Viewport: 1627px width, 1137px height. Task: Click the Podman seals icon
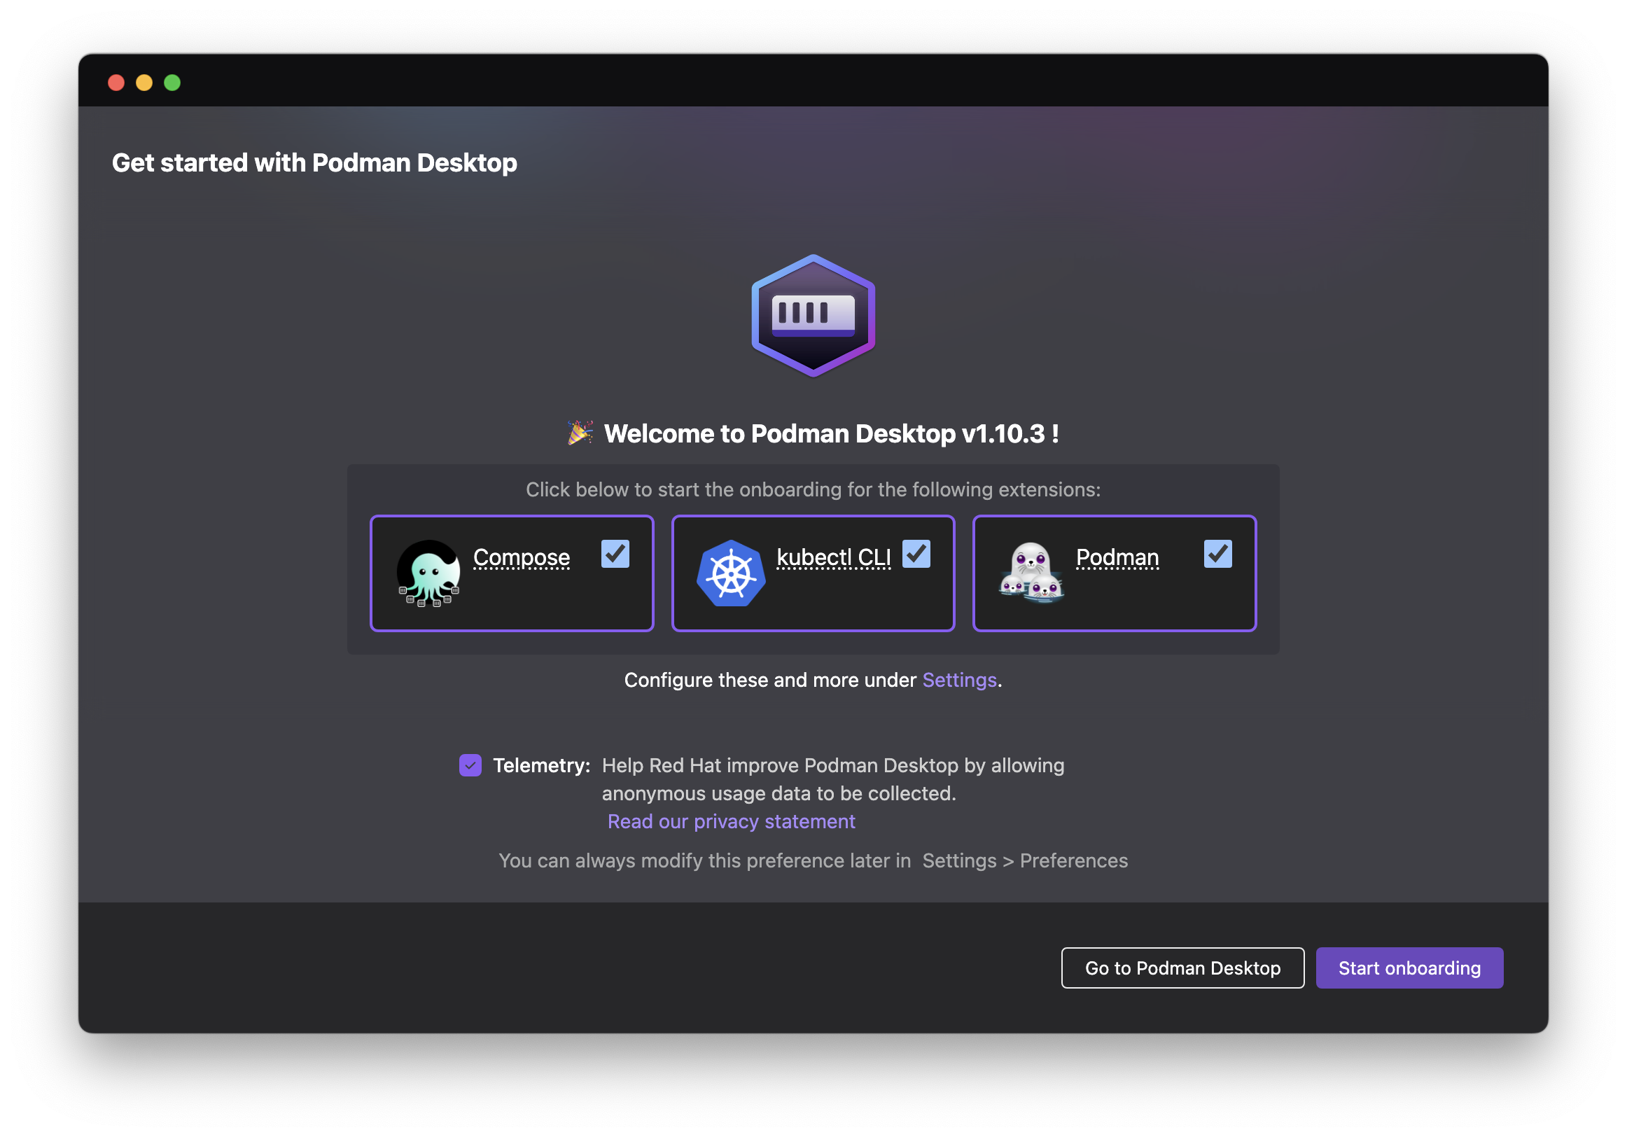[x=1031, y=573]
